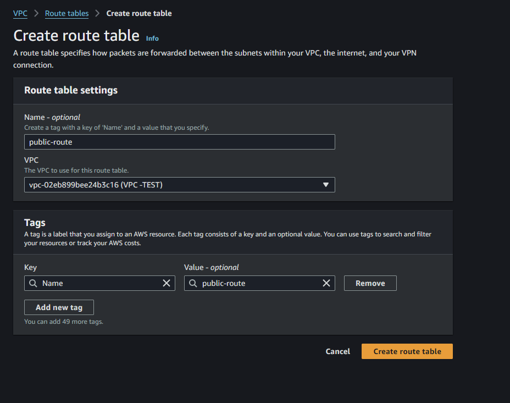Click the chevron after Route tables breadcrumb
This screenshot has height=403, width=510.
[97, 13]
